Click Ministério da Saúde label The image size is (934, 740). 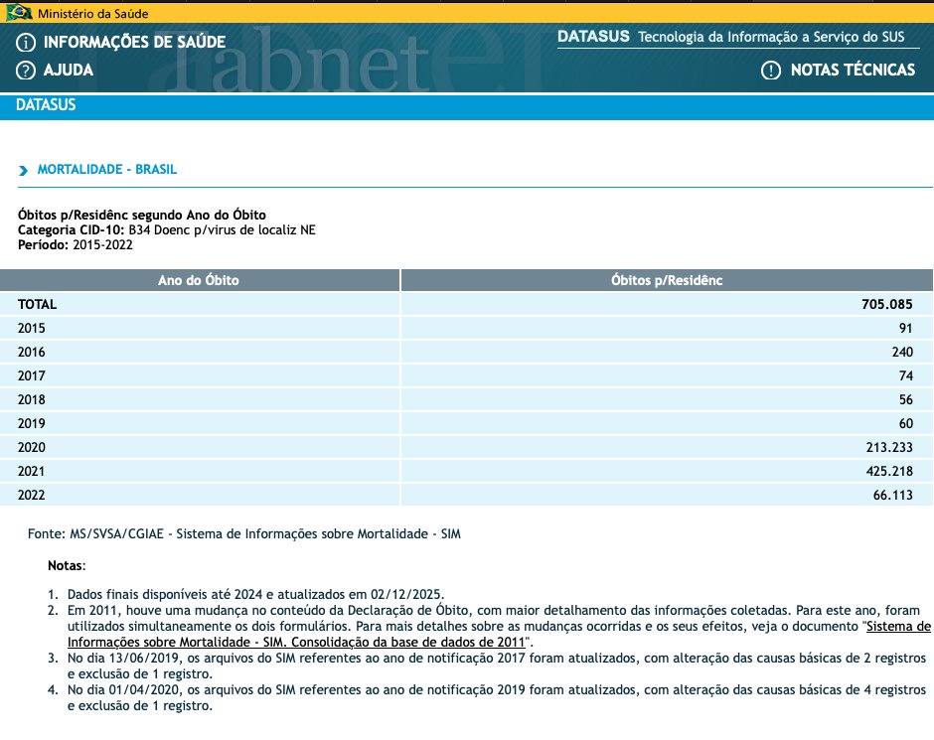(93, 13)
